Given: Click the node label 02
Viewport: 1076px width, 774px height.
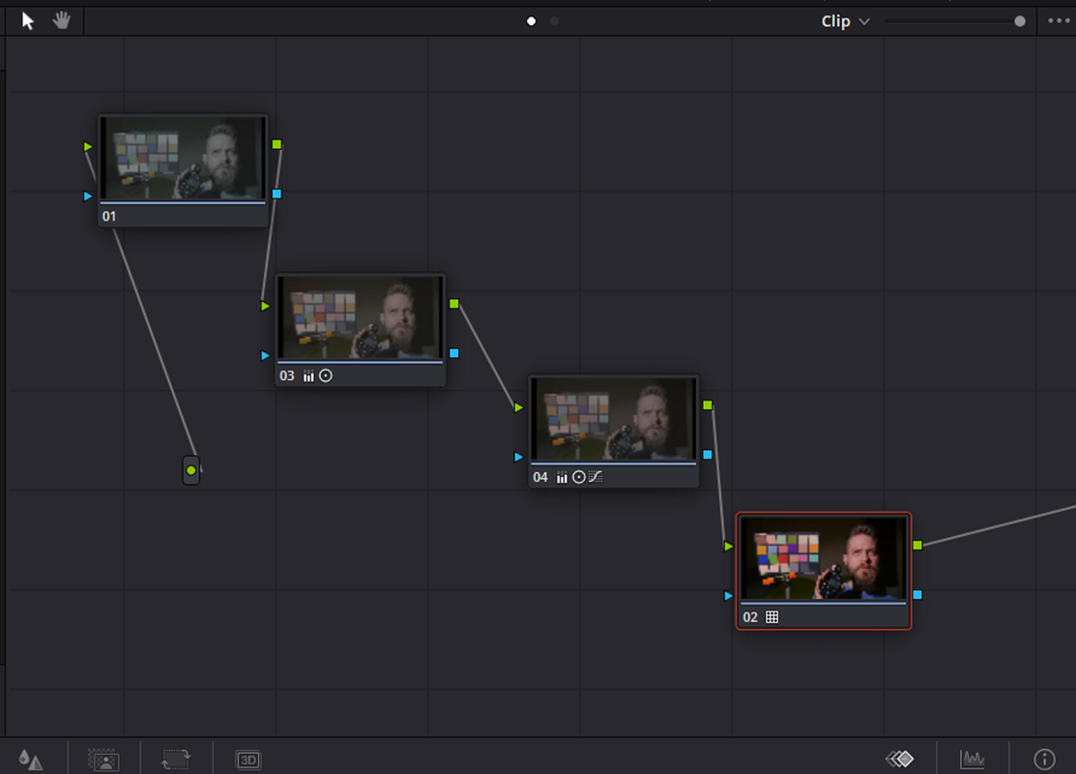Looking at the screenshot, I should [x=751, y=617].
